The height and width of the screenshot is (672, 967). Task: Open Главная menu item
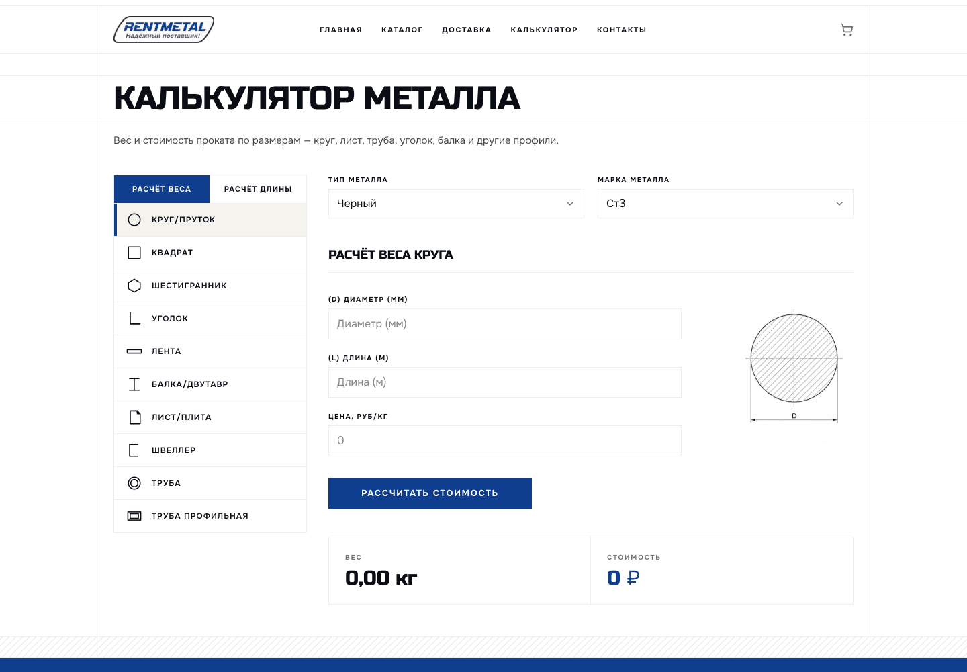point(340,30)
